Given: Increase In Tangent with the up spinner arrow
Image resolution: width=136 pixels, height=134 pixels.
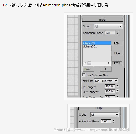Looking at the screenshot, I should click(117, 86).
